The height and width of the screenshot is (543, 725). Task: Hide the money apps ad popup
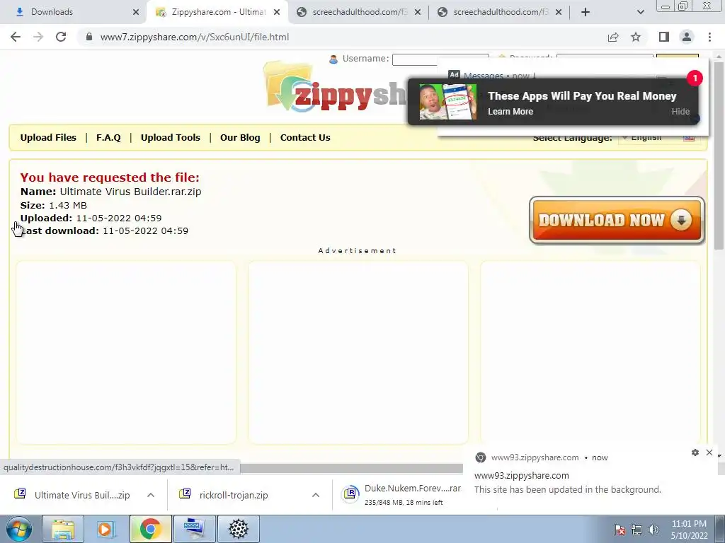[x=680, y=111]
